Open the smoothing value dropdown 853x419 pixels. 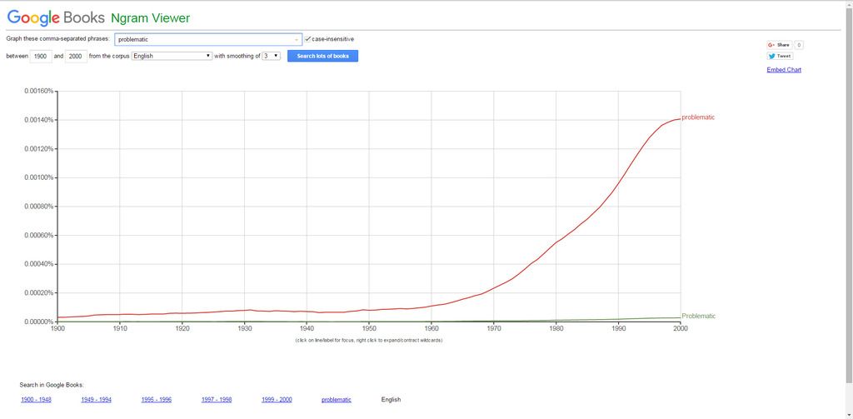272,56
